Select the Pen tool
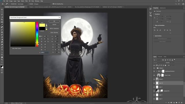This screenshot has width=185, height=104. click(x=2, y=47)
